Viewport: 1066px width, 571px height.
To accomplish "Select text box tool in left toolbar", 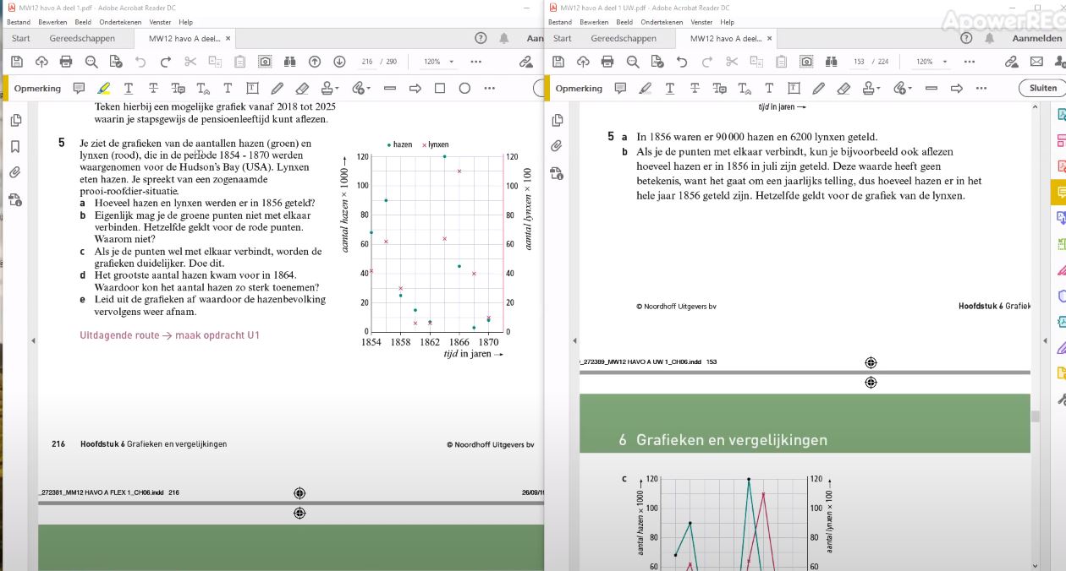I will click(252, 88).
